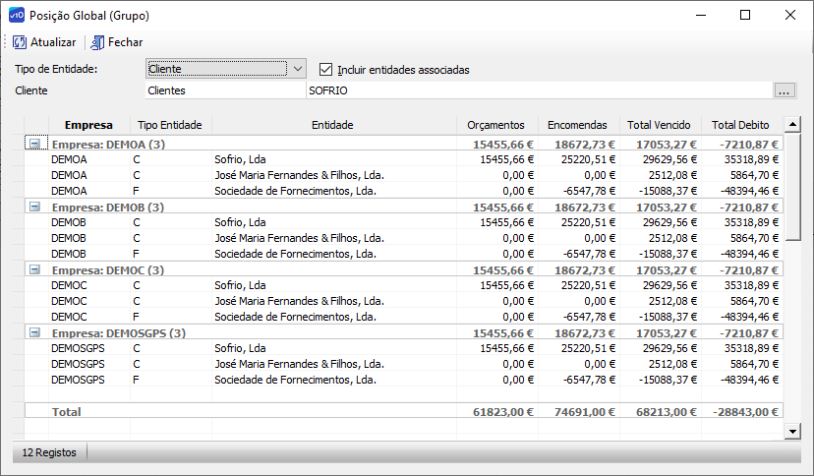Click the scroll down arrow of the grid
Image resolution: width=814 pixels, height=476 pixels.
point(792,431)
